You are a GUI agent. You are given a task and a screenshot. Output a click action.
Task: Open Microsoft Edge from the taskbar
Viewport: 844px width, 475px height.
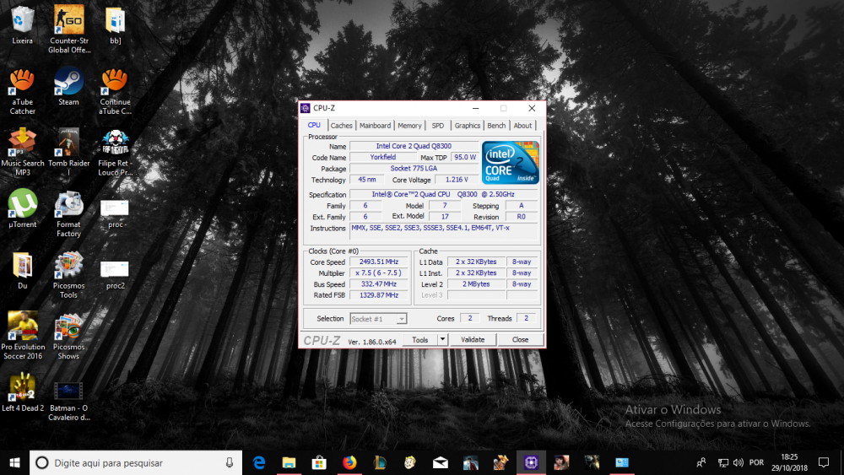coord(259,462)
